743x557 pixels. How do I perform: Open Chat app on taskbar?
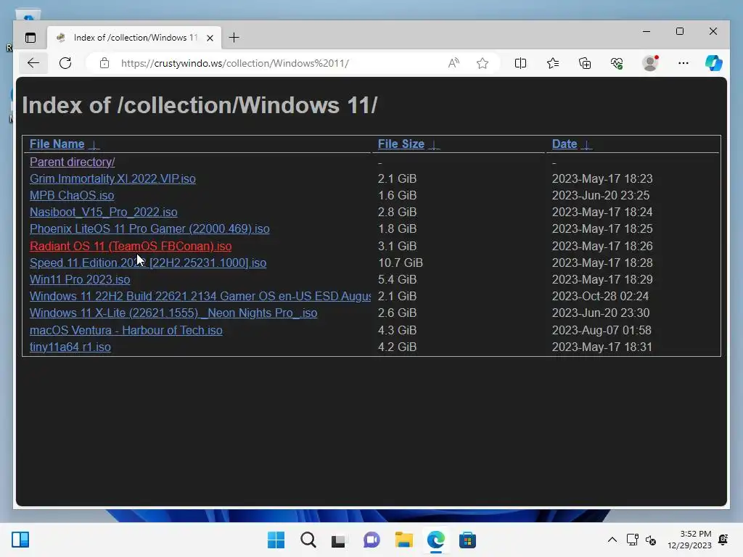click(x=371, y=540)
